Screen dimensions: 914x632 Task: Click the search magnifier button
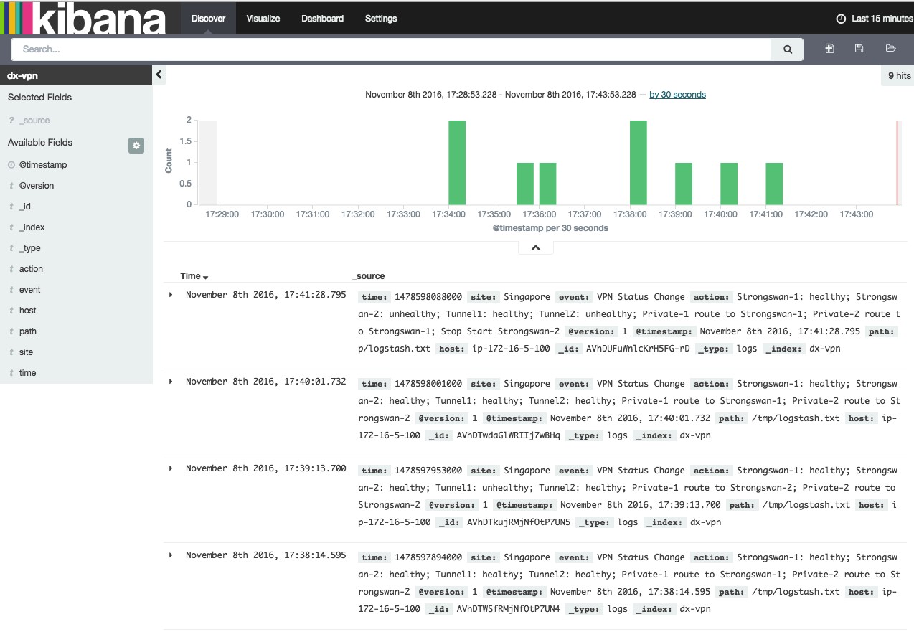[787, 49]
